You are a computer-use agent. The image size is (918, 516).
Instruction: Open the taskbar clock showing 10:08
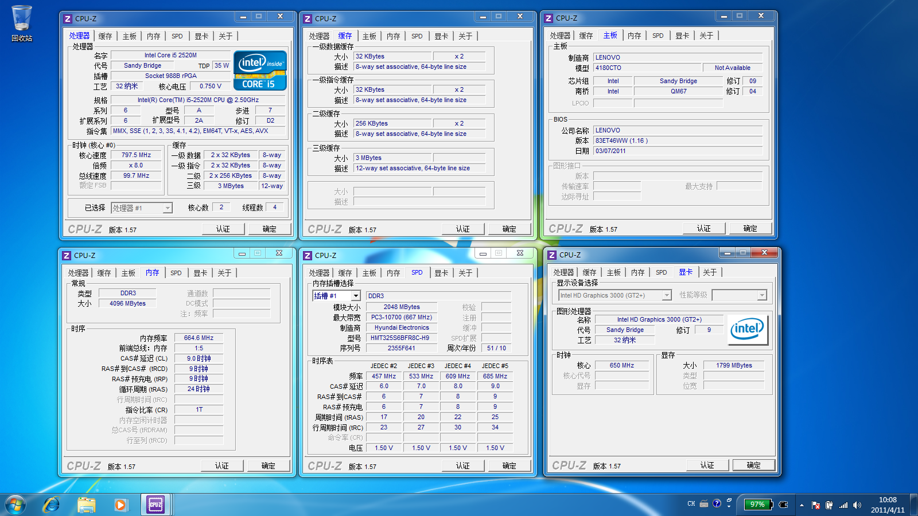[x=888, y=505]
